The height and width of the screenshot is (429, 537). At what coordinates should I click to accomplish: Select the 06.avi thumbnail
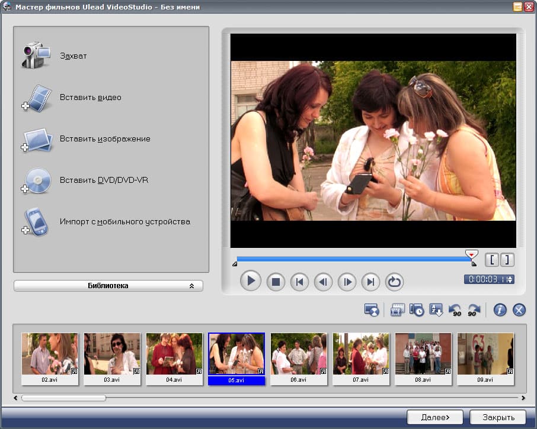click(299, 354)
